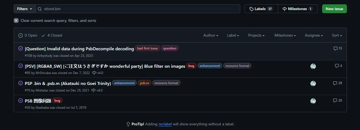Expand the Sort dropdown
The height and width of the screenshot is (130, 360).
[337, 35]
